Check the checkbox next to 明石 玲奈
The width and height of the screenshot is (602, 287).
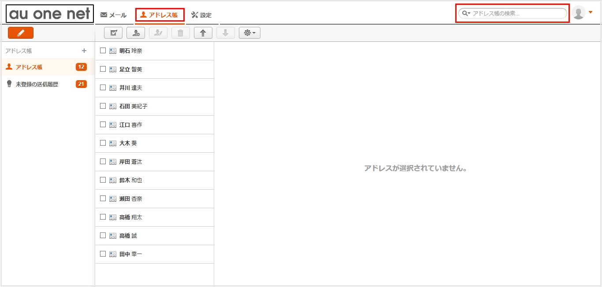pyautogui.click(x=103, y=50)
